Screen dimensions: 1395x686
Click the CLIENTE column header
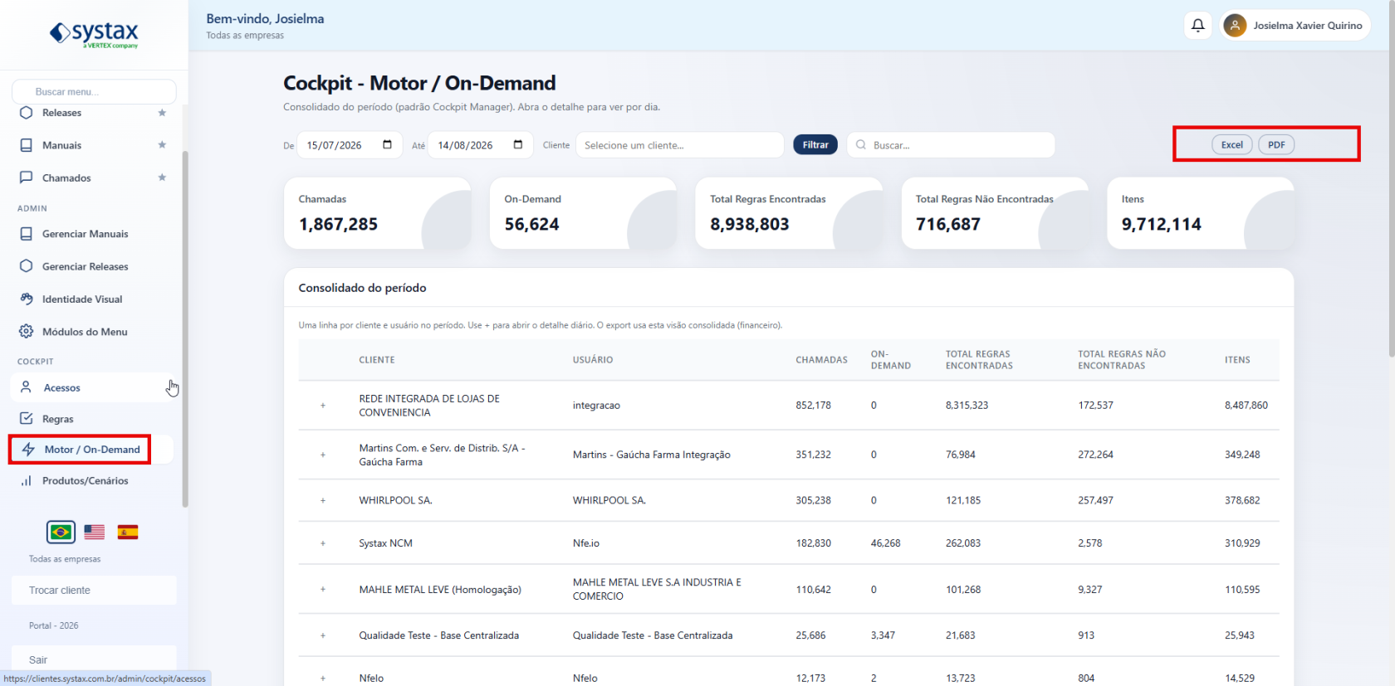coord(377,360)
